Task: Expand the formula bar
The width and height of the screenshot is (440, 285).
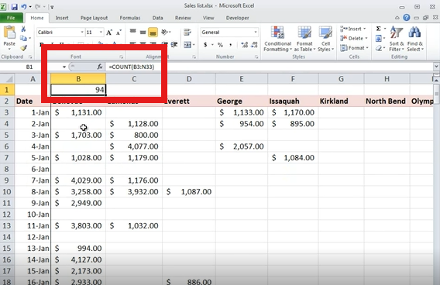Action: click(436, 67)
